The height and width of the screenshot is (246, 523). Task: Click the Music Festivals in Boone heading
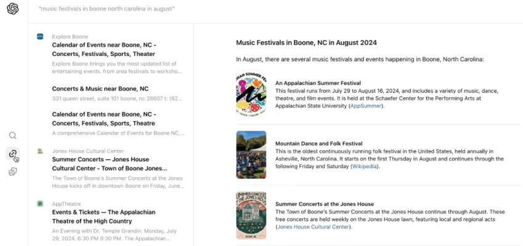[306, 42]
